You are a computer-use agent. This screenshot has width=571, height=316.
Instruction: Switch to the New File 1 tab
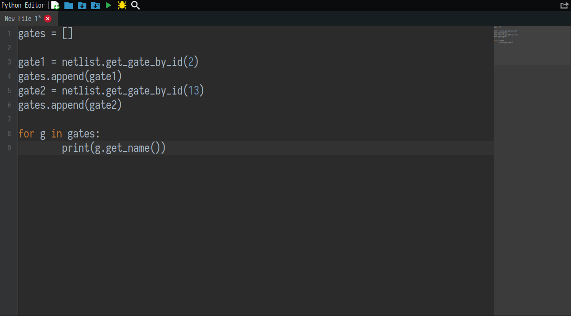(21, 18)
